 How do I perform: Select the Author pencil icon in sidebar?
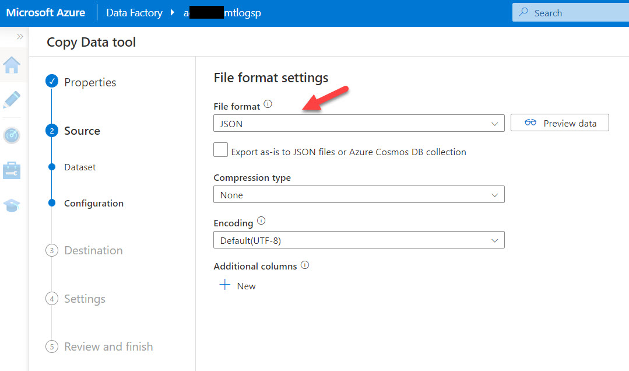[12, 100]
